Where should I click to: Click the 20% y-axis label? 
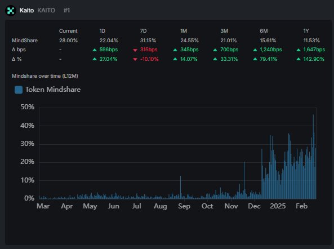click(27, 162)
